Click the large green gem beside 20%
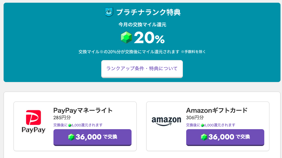Viewport: 282px width, 158px height. (x=126, y=38)
